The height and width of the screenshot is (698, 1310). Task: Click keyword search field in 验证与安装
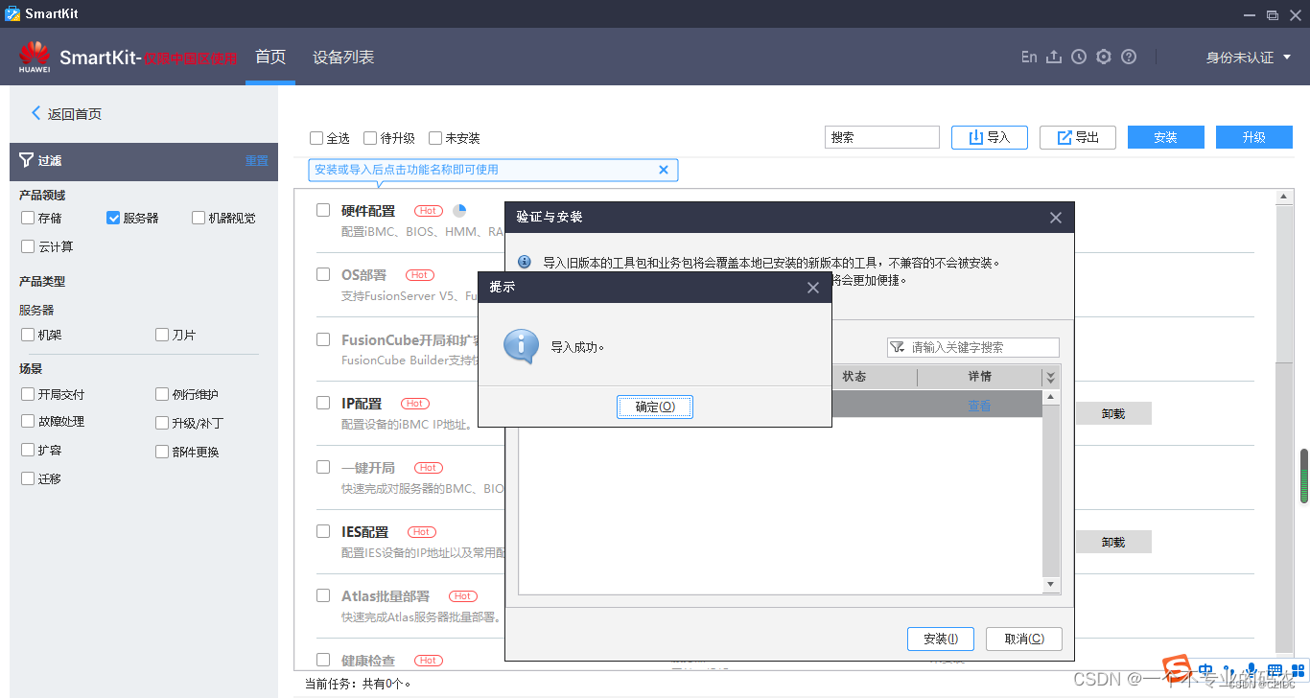pyautogui.click(x=973, y=347)
